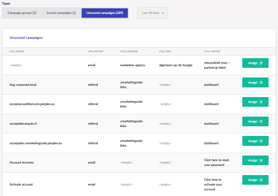Click email medium in Account recovery row

pyautogui.click(x=92, y=162)
